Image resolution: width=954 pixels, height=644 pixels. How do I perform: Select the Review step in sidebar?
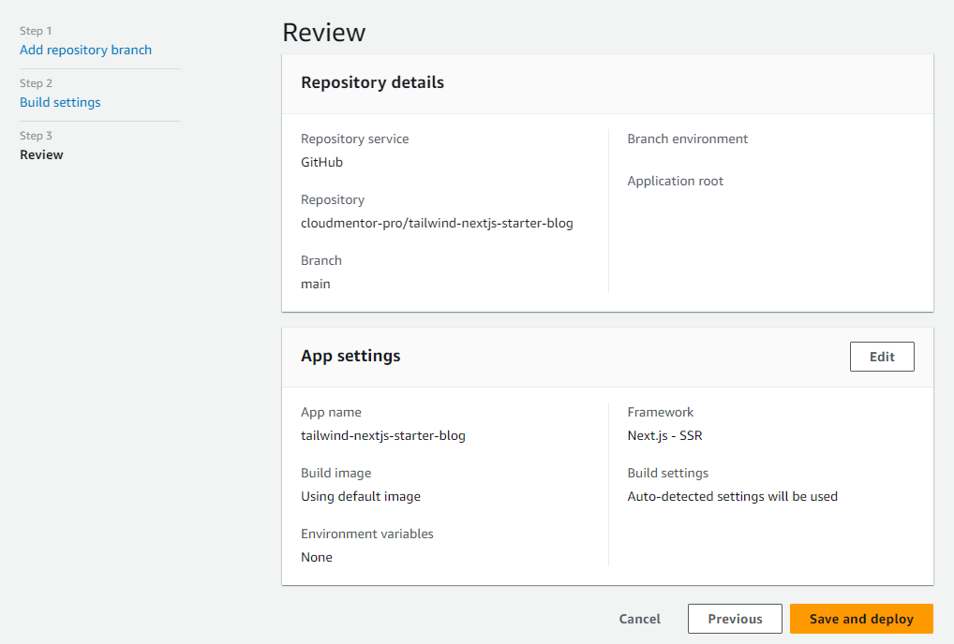(41, 154)
